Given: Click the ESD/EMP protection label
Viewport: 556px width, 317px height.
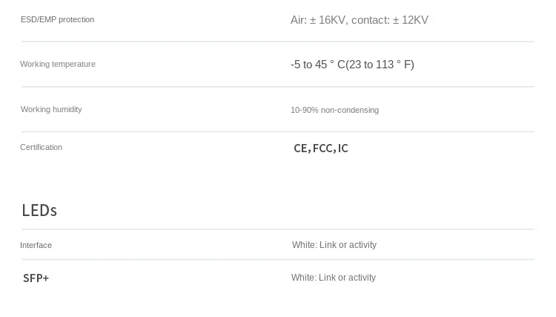Looking at the screenshot, I should click(57, 19).
